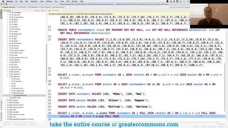
Task: Open the Code menu
Action: (42, 1)
